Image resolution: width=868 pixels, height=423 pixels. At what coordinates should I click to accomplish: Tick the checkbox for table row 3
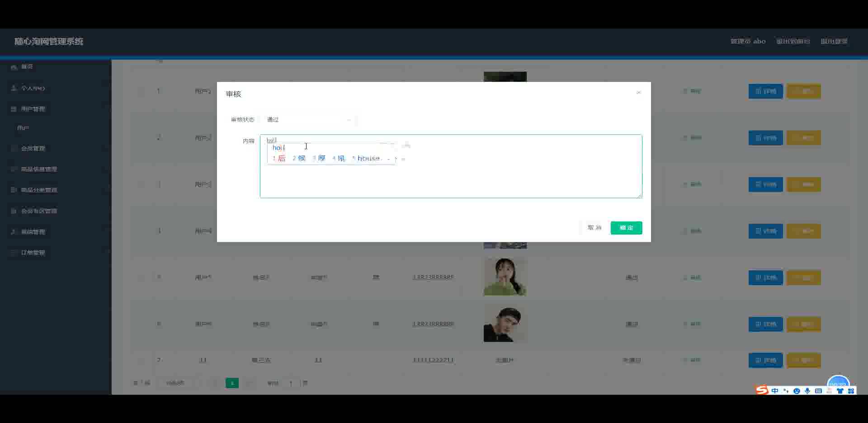142,184
